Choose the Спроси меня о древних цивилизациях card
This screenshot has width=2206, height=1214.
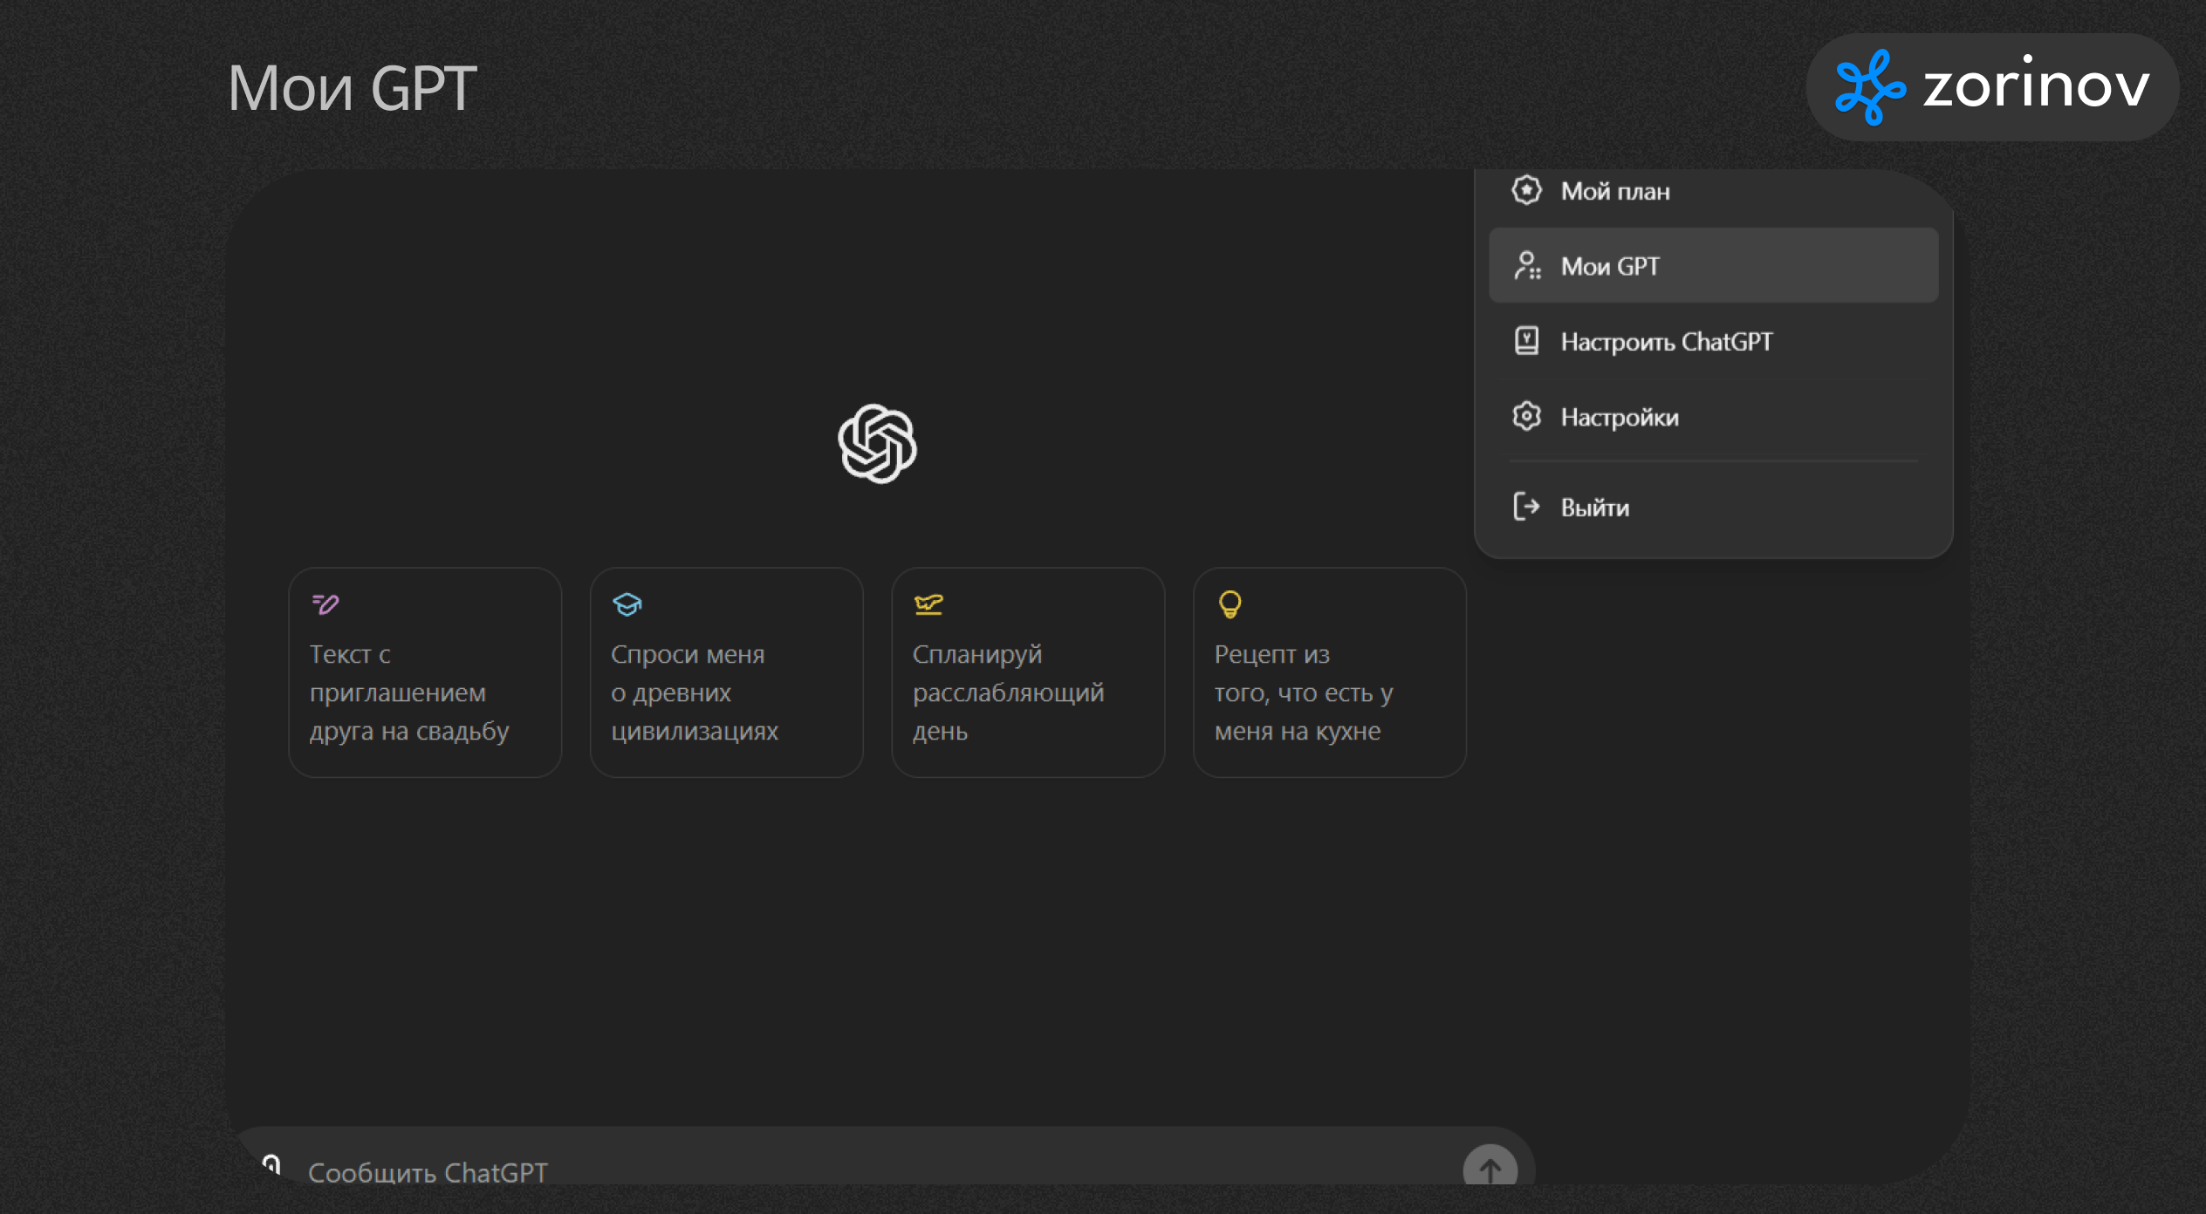pos(726,672)
